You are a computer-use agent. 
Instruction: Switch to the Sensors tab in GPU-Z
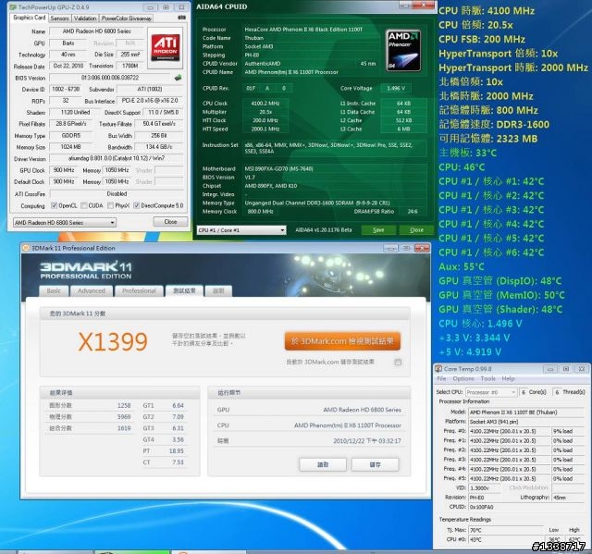point(59,18)
